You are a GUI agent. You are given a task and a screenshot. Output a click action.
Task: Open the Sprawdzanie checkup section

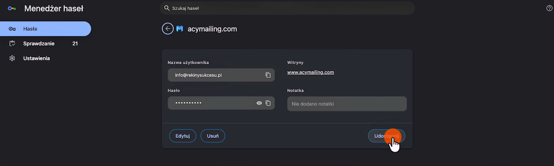point(45,43)
